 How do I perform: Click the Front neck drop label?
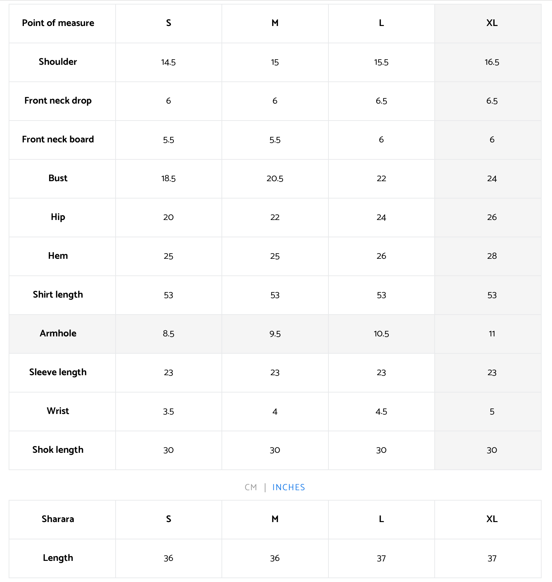58,100
